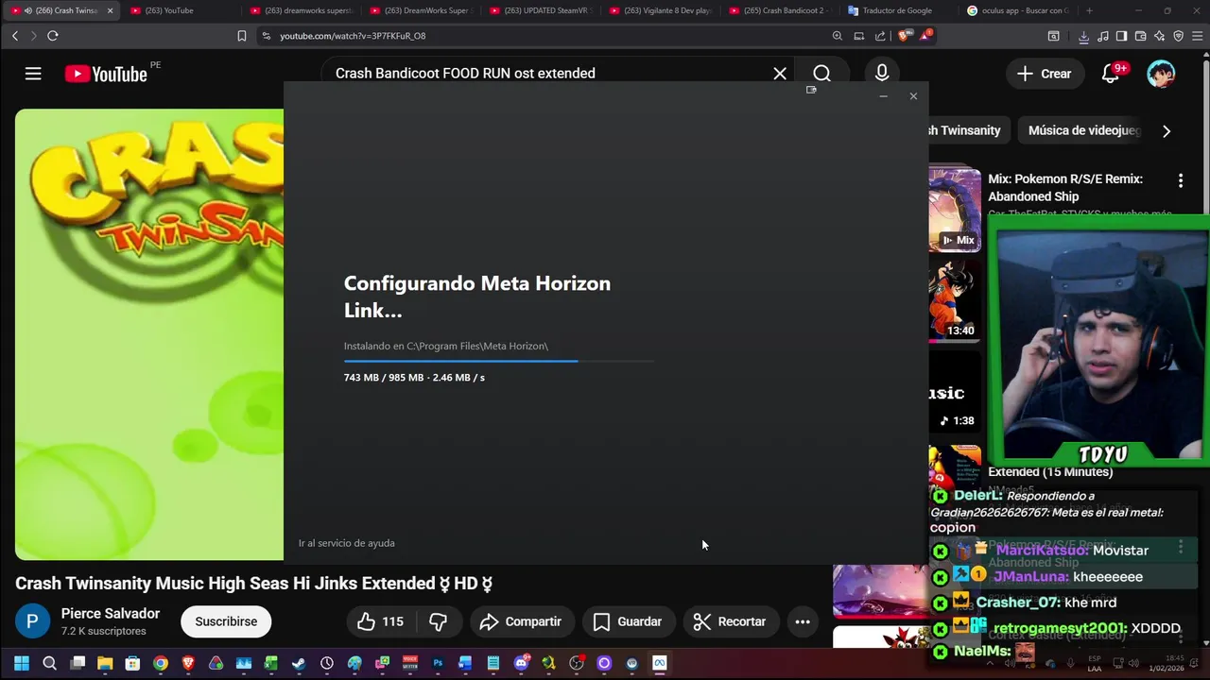Click the Guardar button
The width and height of the screenshot is (1210, 680).
[x=628, y=621]
